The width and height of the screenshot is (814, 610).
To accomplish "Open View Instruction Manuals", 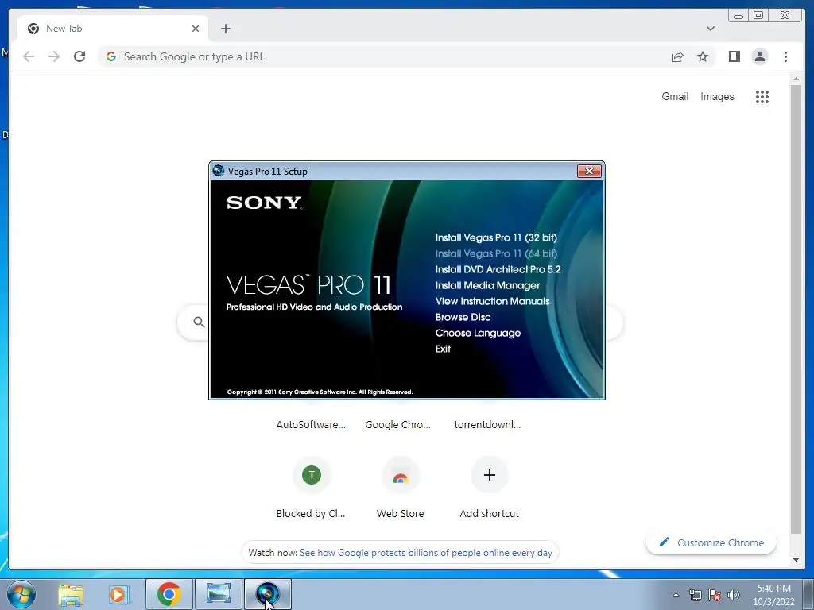I will 492,301.
